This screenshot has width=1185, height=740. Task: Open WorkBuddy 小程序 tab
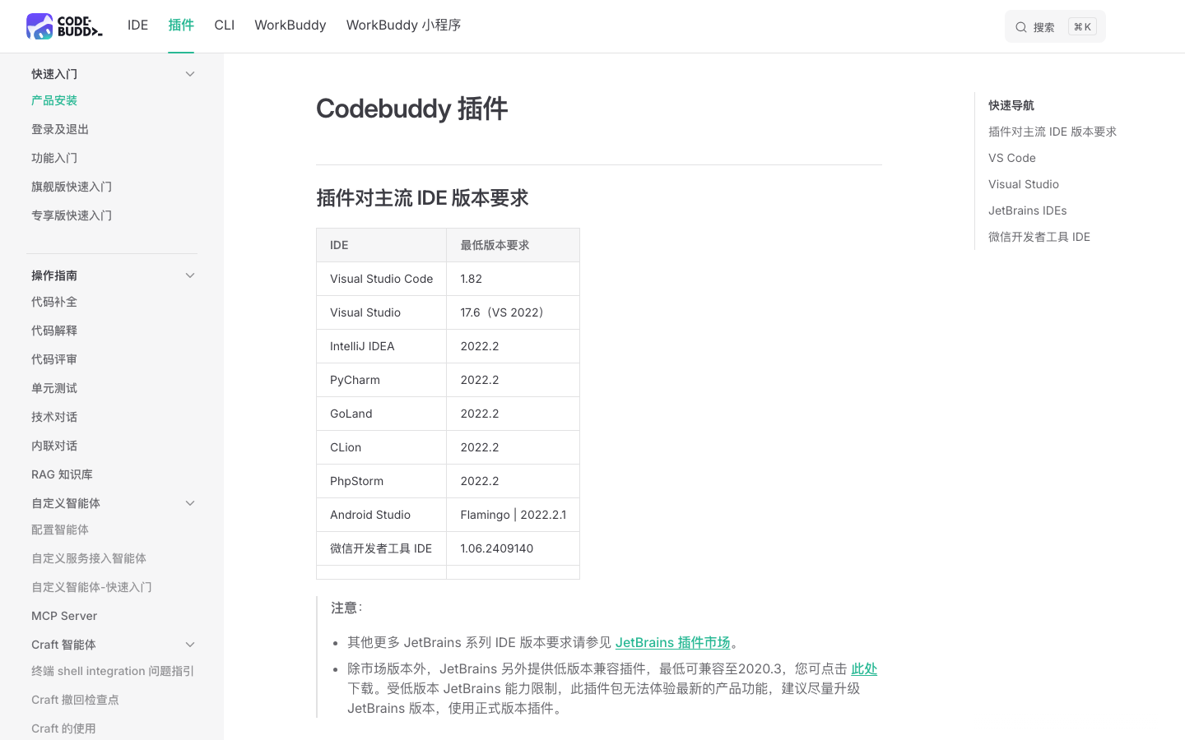pyautogui.click(x=403, y=25)
